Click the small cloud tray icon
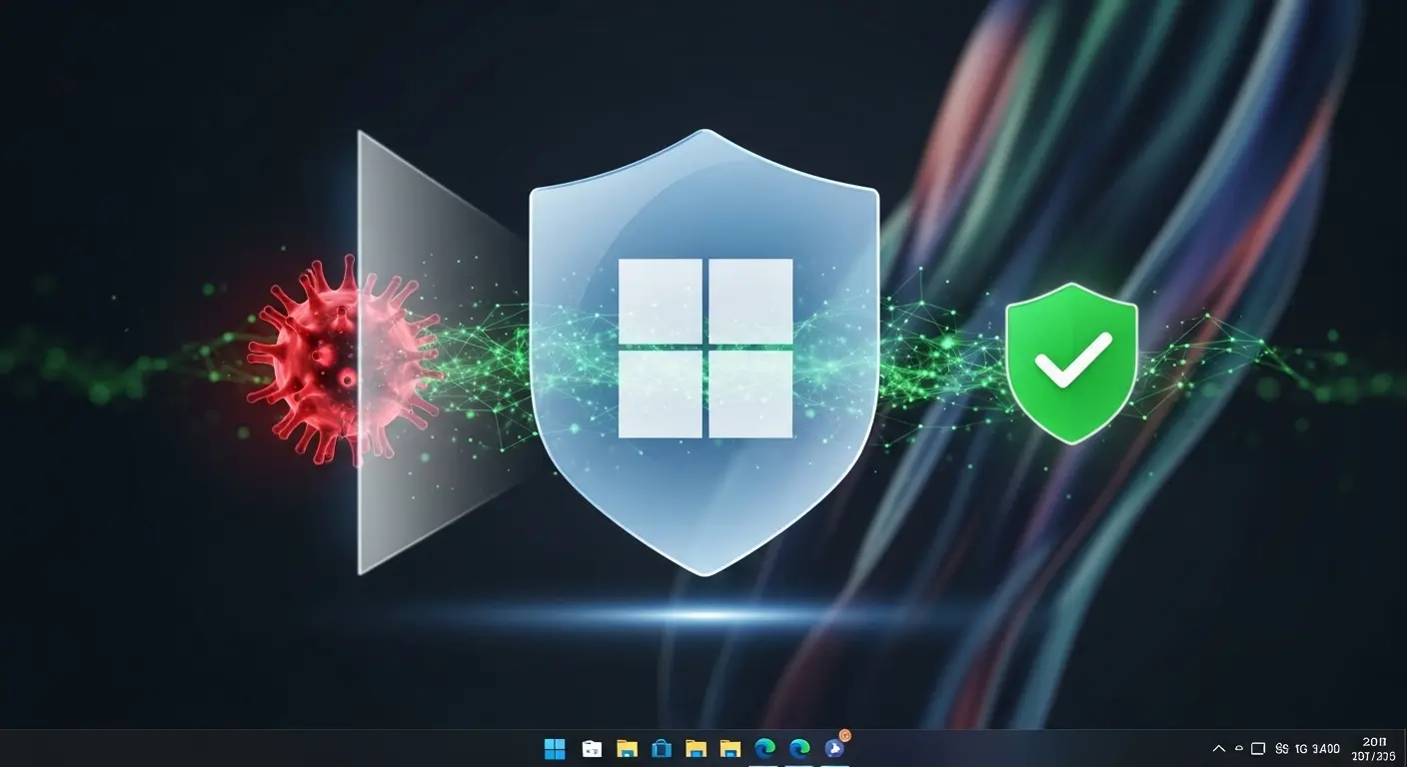This screenshot has width=1407, height=767. pos(1239,749)
